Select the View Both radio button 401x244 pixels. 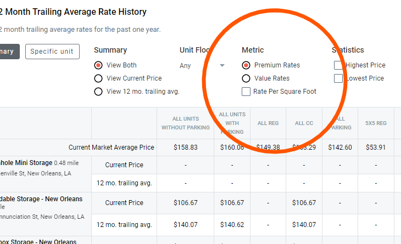point(98,65)
